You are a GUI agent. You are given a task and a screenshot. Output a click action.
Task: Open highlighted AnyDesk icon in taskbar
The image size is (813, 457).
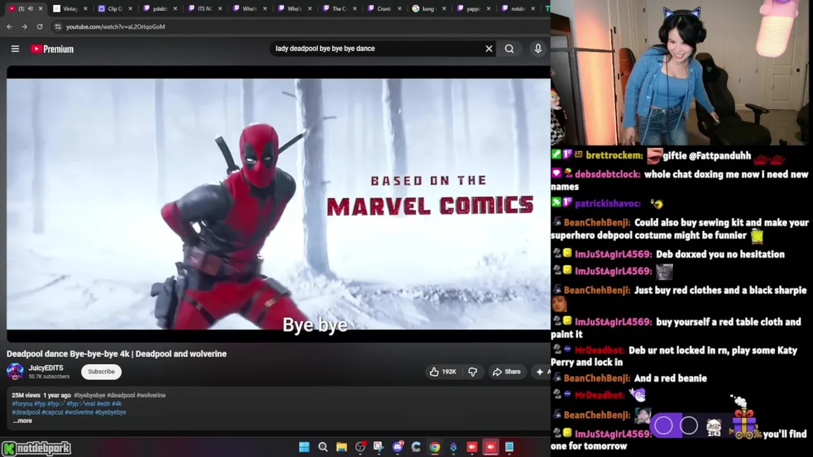click(490, 447)
